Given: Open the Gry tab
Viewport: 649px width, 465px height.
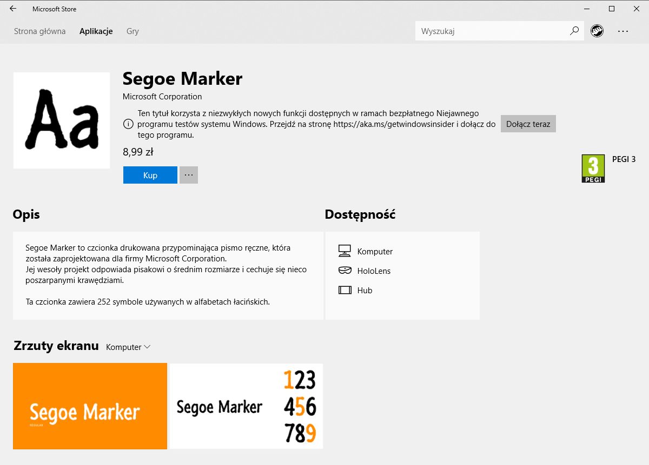Looking at the screenshot, I should tap(133, 31).
